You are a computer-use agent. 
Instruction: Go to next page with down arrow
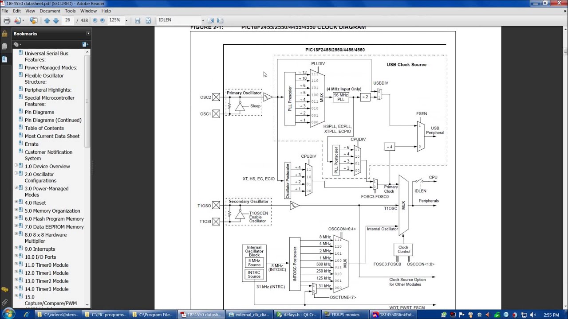pyautogui.click(x=56, y=20)
